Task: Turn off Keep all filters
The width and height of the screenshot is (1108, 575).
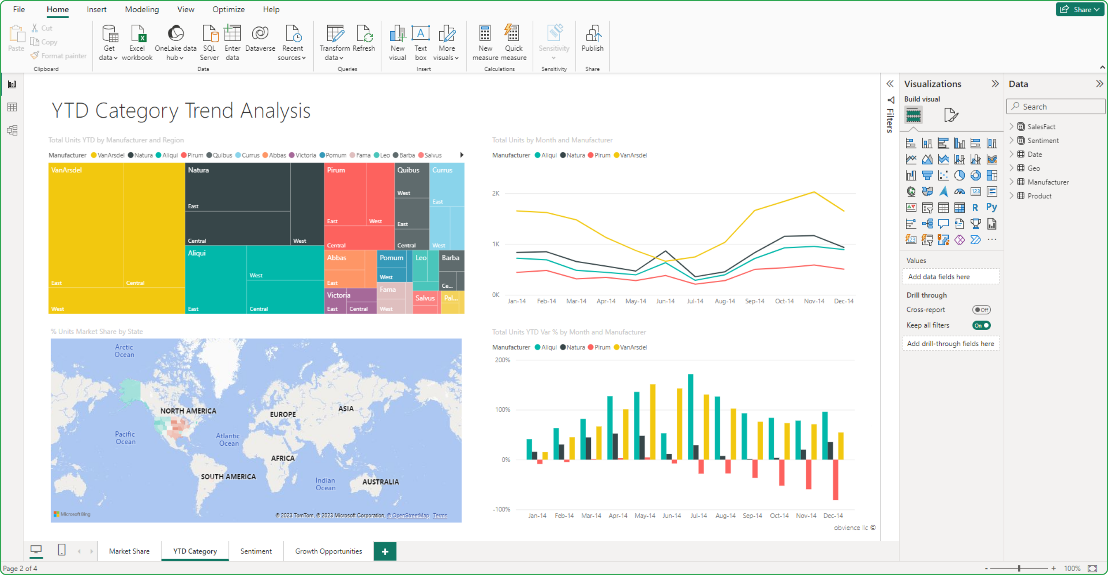Action: pos(981,325)
